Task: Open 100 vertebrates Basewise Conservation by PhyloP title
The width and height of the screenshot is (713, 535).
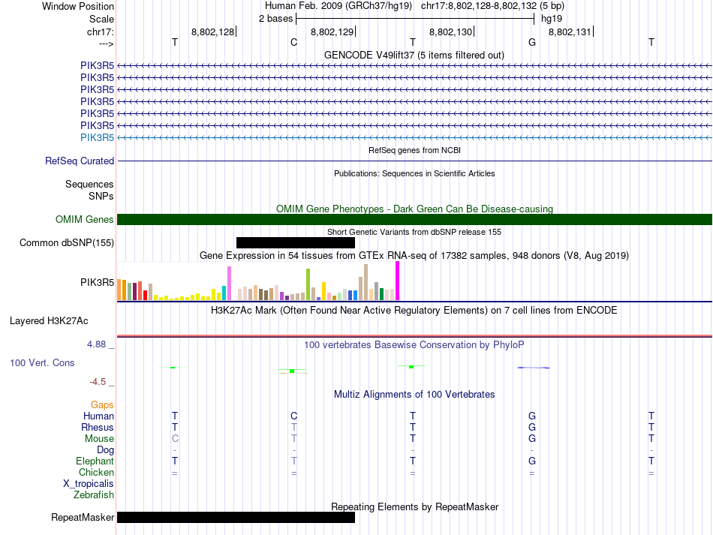Action: [414, 345]
